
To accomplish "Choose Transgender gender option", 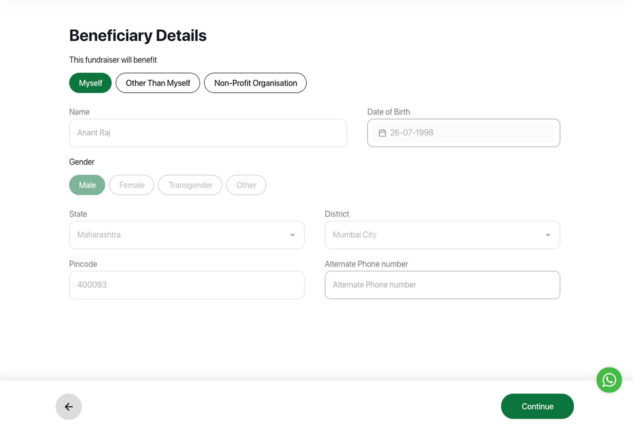I will pos(190,185).
